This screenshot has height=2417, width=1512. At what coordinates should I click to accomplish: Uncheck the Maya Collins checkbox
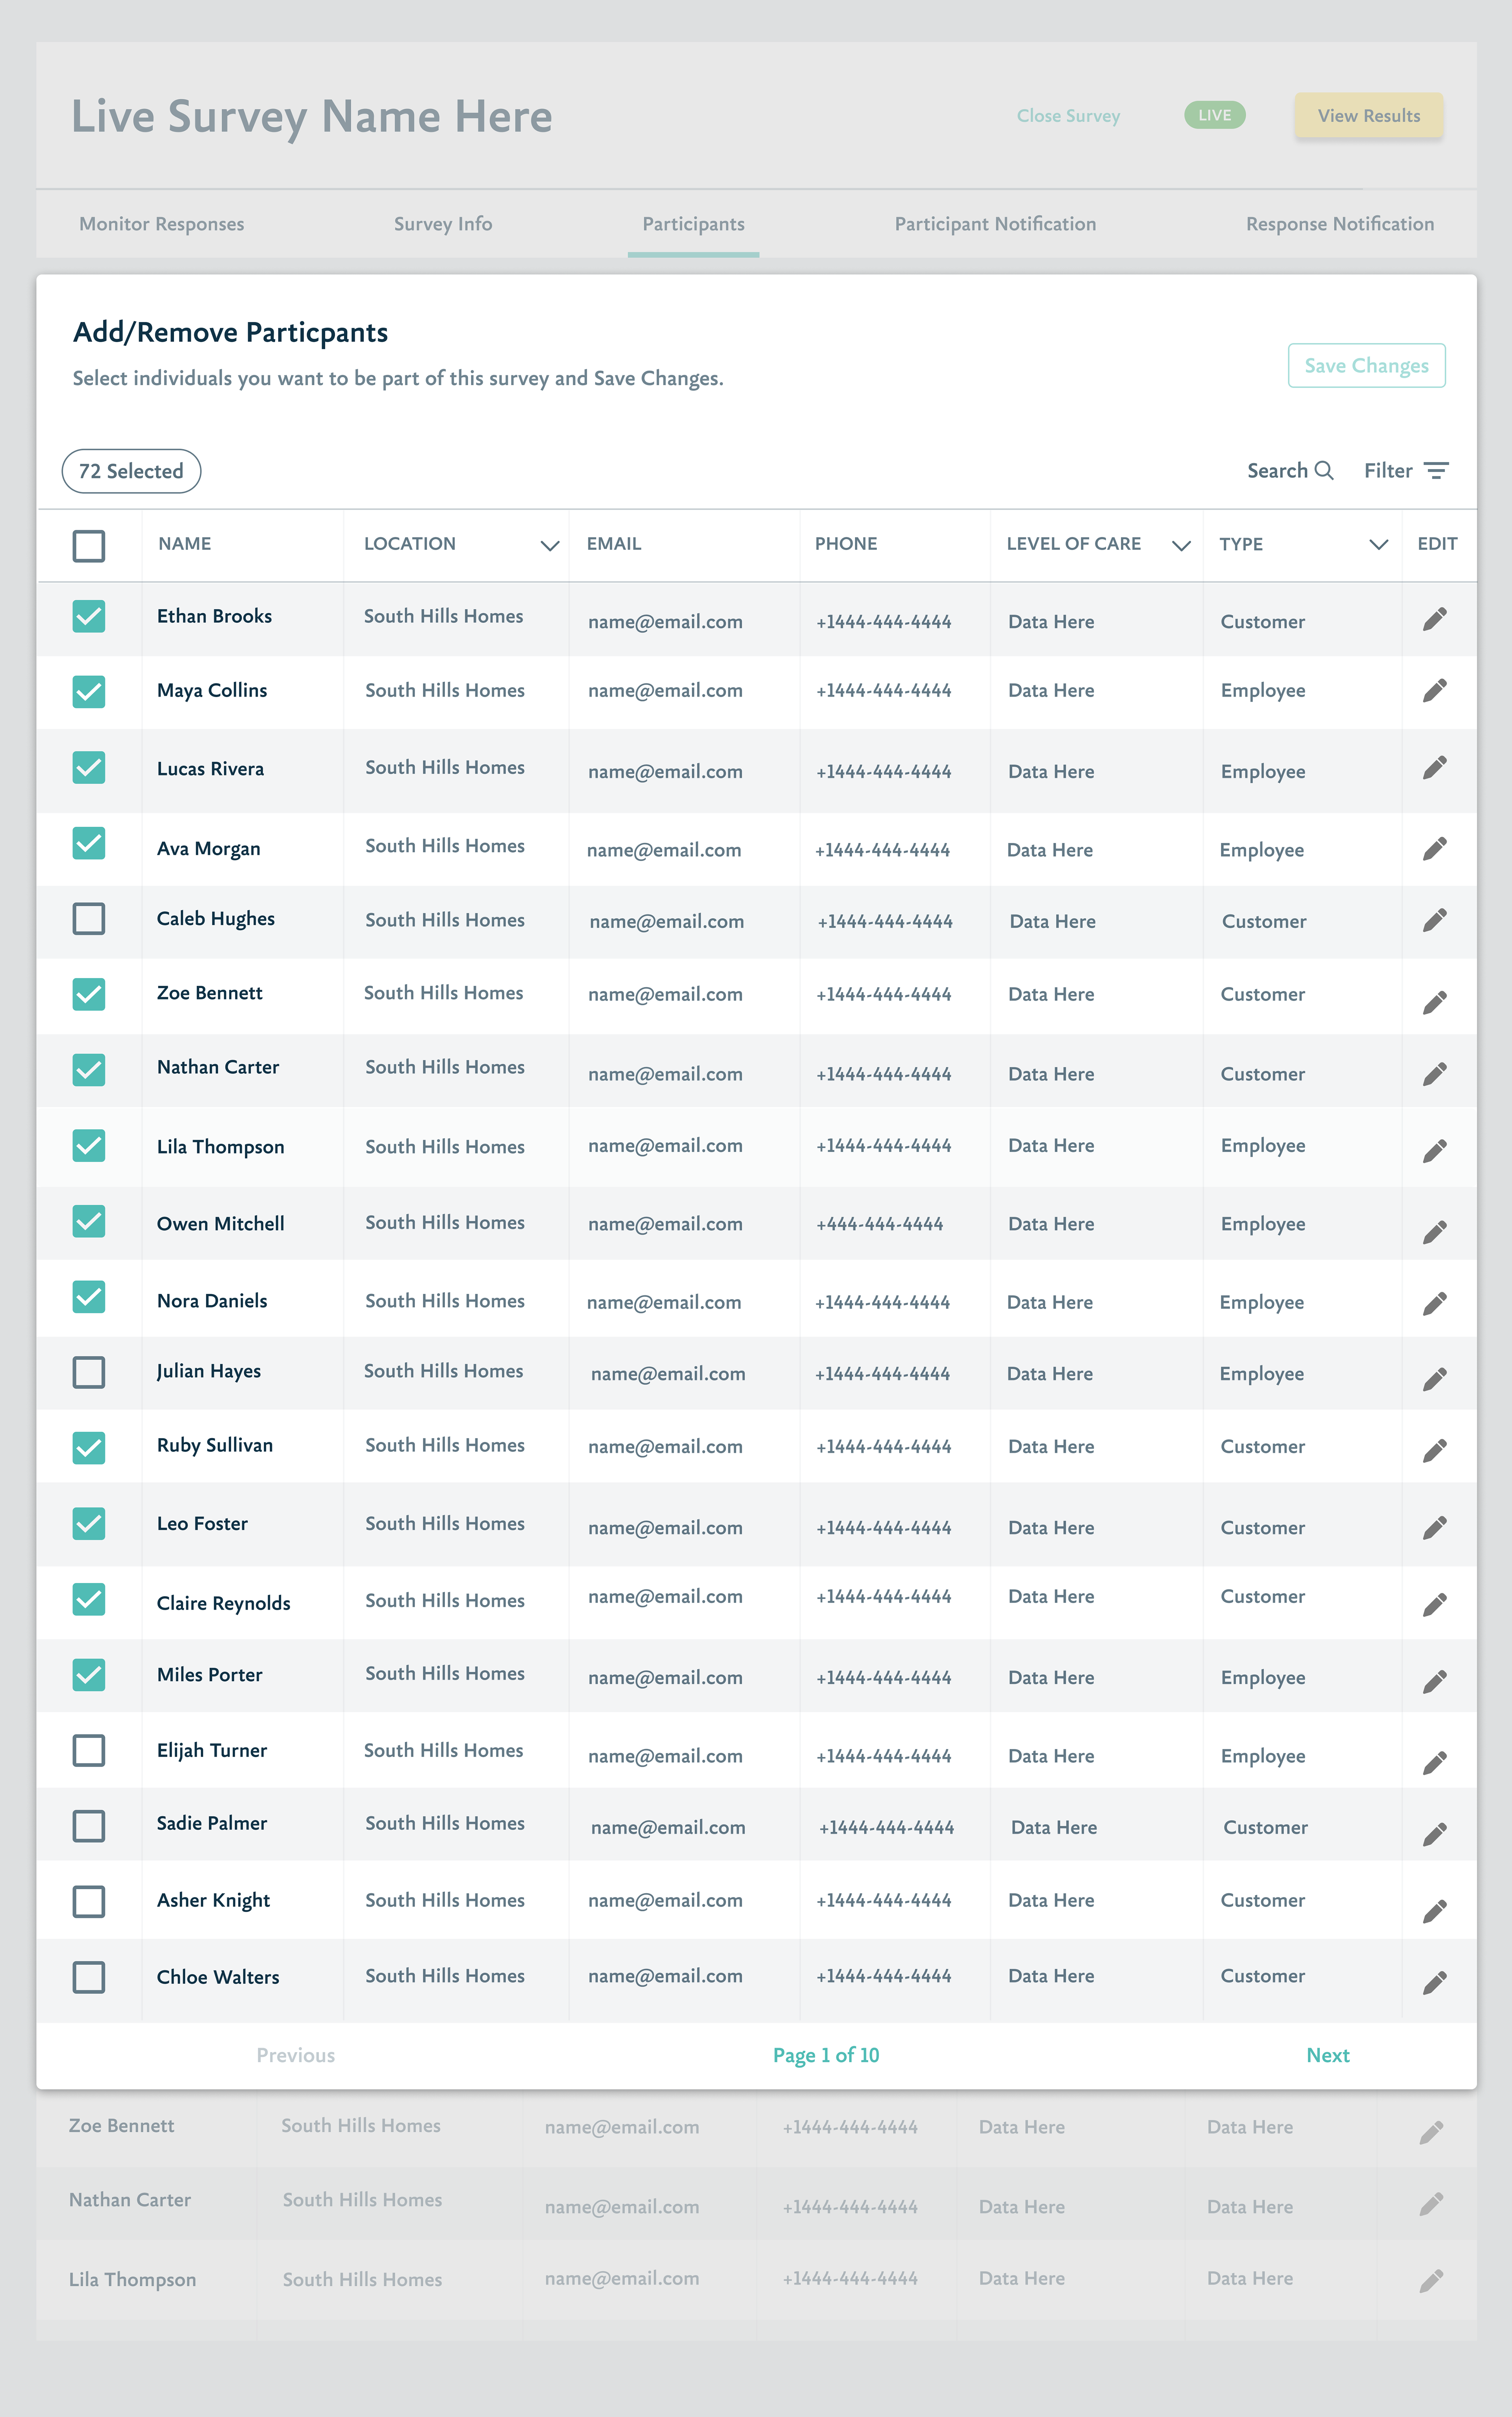(89, 691)
